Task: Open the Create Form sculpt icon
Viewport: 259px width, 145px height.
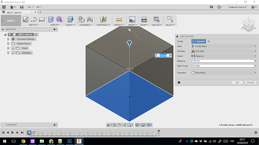Action: 59,20
